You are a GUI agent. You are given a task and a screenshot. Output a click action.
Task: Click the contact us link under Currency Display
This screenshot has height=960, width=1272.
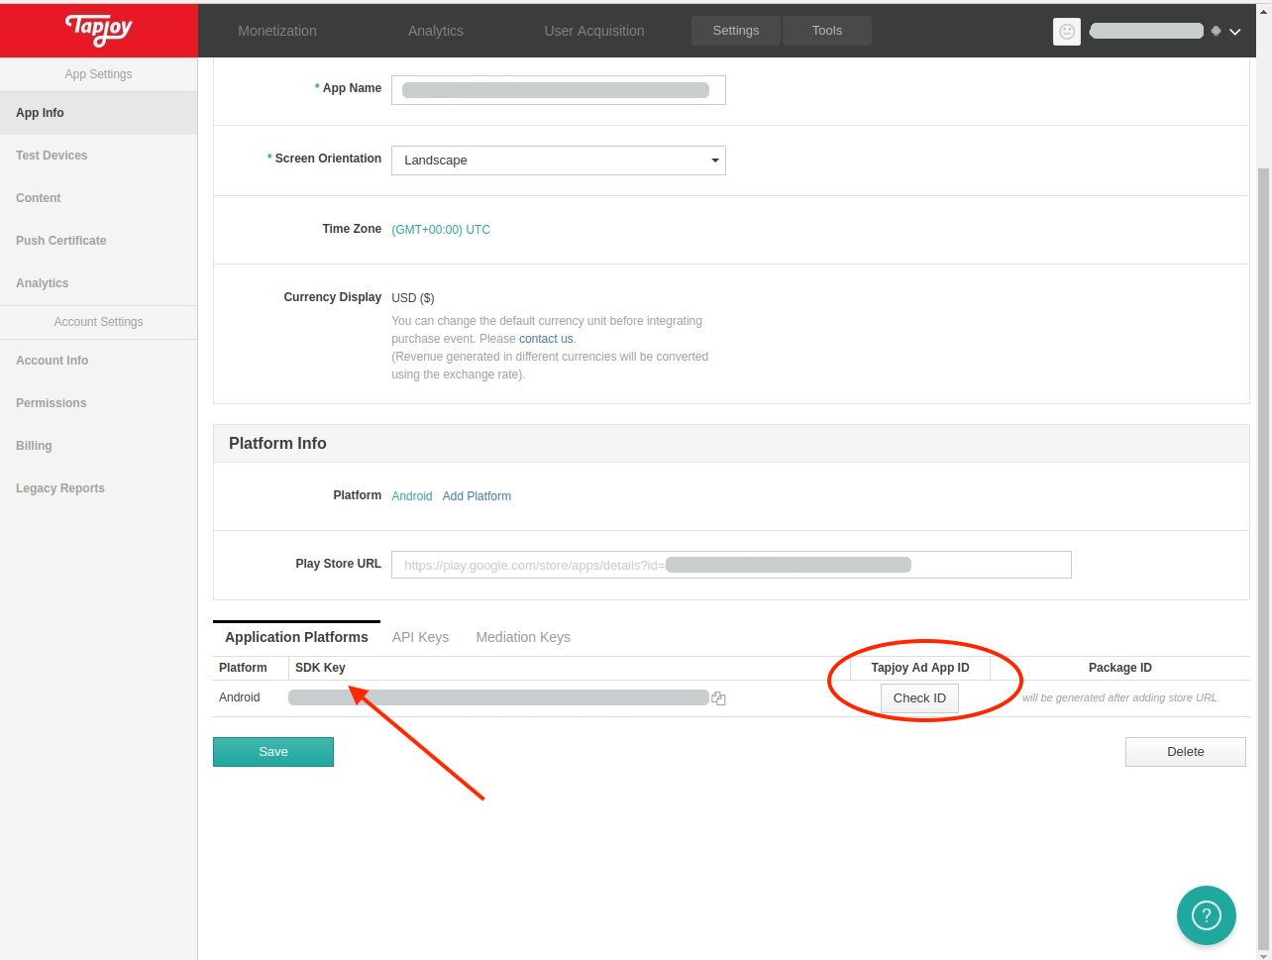tap(546, 338)
